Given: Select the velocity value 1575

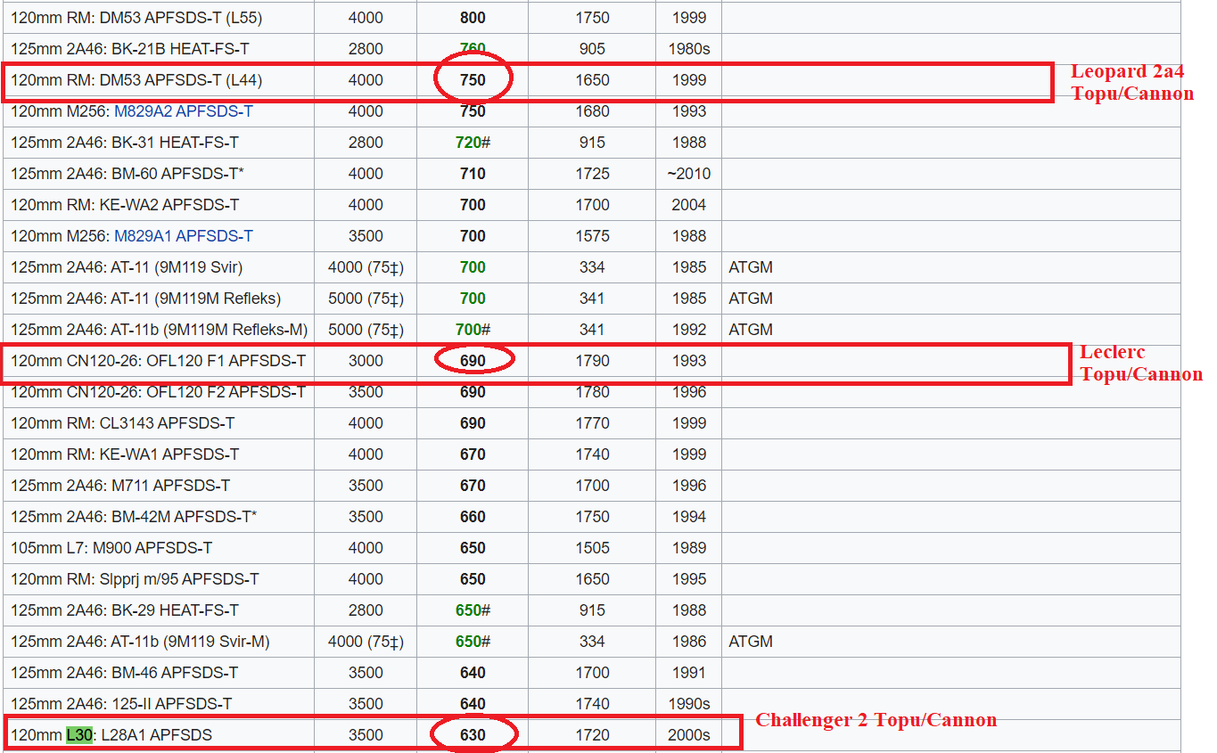Looking at the screenshot, I should click(592, 236).
